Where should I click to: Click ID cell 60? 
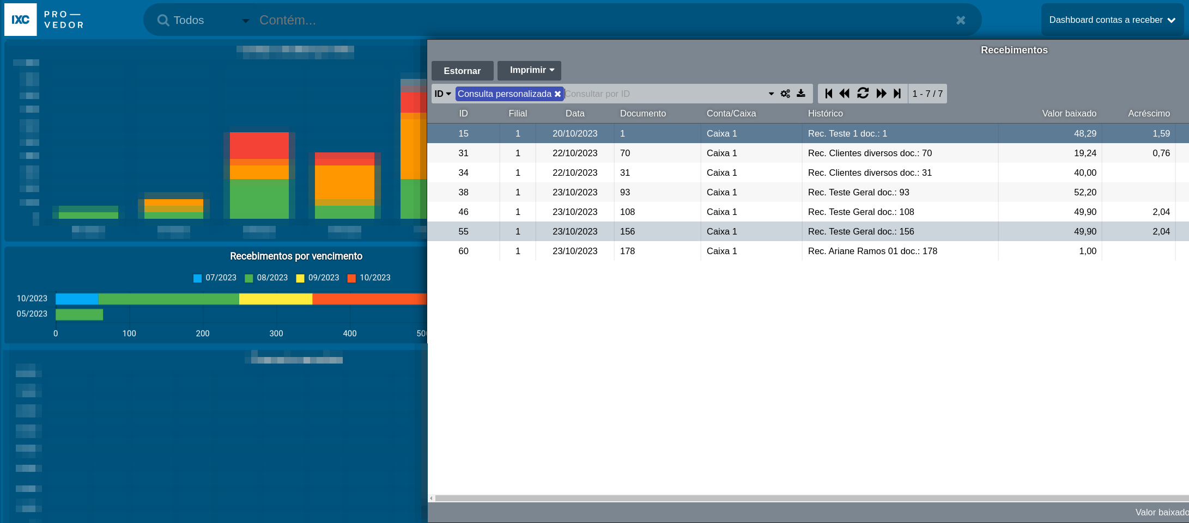(x=463, y=251)
